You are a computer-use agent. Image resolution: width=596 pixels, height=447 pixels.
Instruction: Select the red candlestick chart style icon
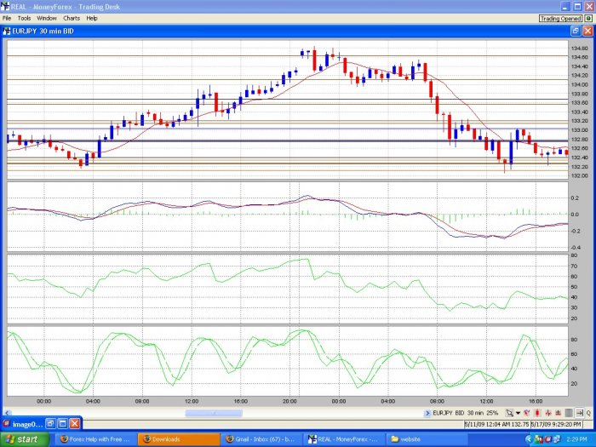click(537, 413)
